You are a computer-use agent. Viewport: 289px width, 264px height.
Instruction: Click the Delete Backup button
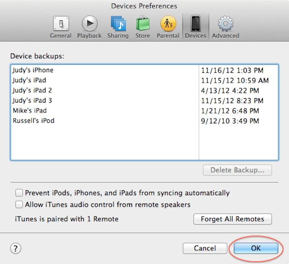point(237,170)
